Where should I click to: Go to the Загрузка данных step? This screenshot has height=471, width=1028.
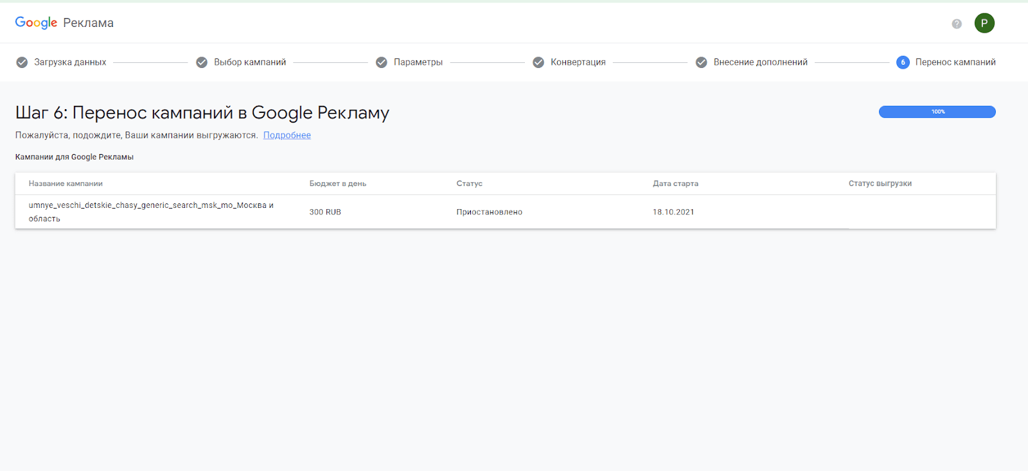70,62
